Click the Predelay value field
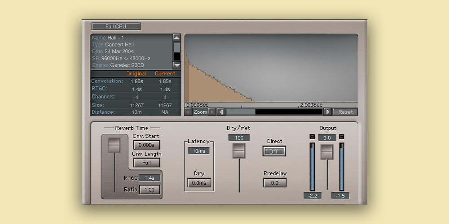Screen dimensions: 449x224 [275, 183]
